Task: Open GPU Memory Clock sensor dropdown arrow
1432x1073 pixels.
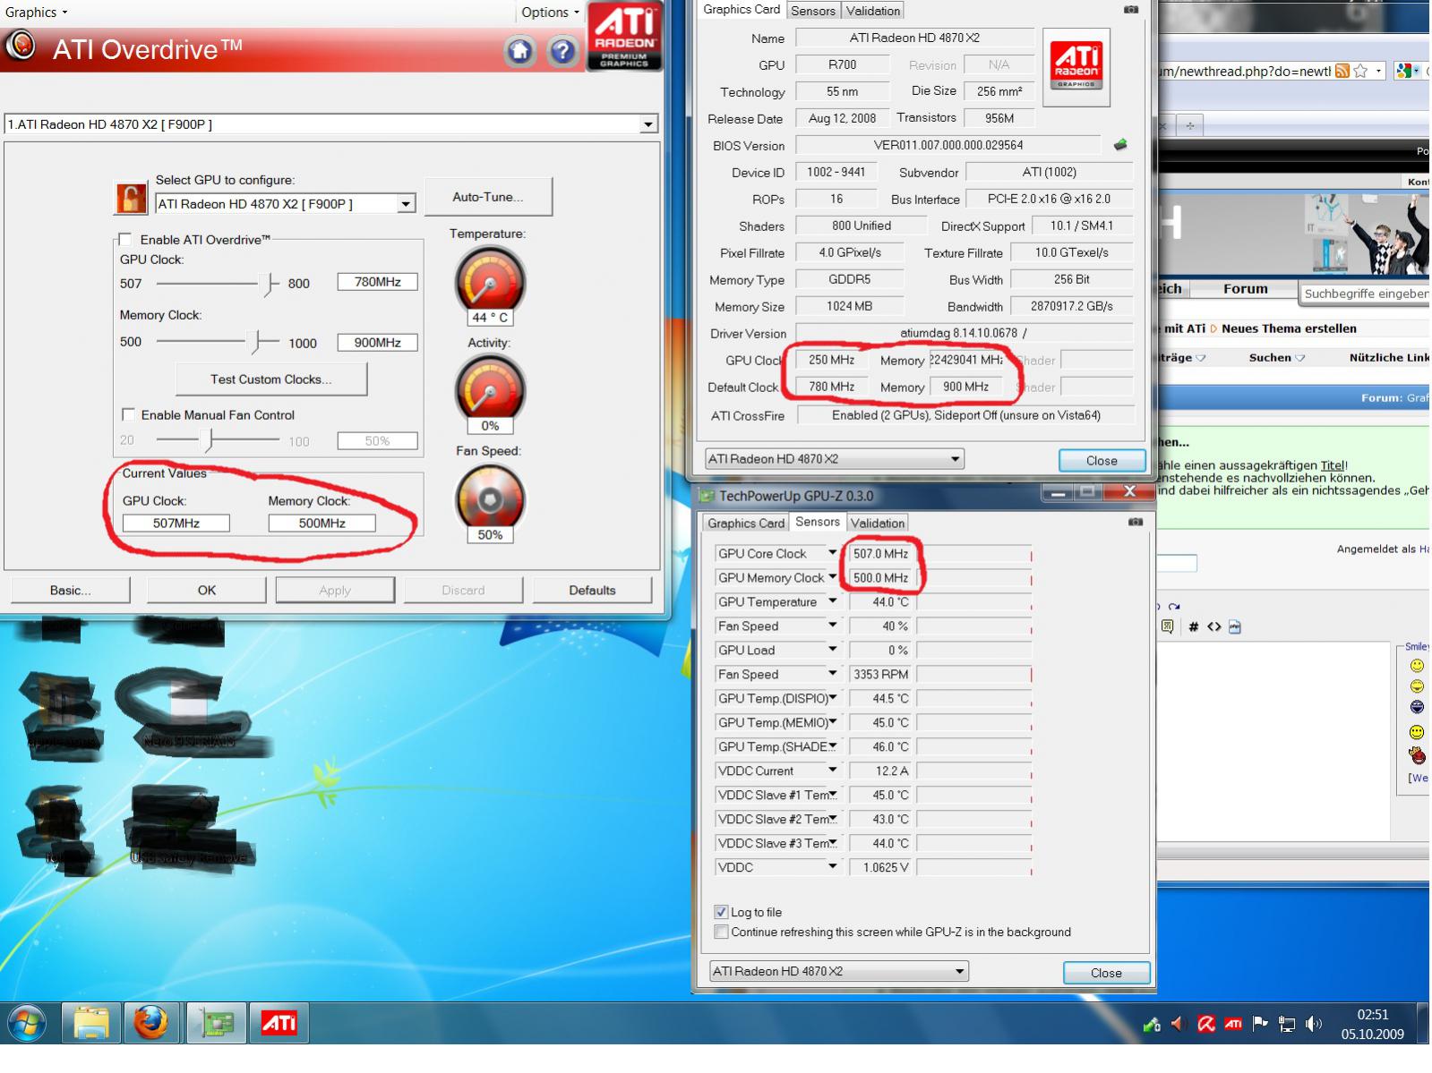Action: 832,577
